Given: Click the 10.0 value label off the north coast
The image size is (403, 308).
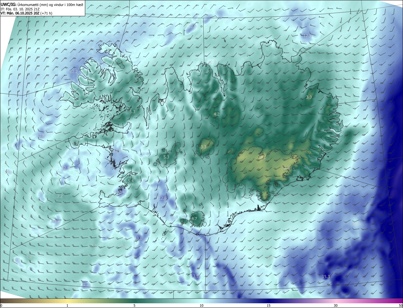Looking at the screenshot, I should pos(212,62).
